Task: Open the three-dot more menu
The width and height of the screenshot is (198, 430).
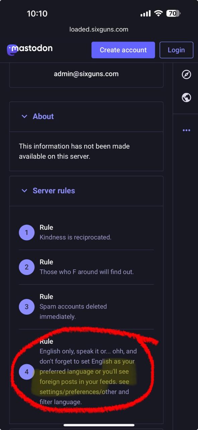Action: (x=186, y=130)
